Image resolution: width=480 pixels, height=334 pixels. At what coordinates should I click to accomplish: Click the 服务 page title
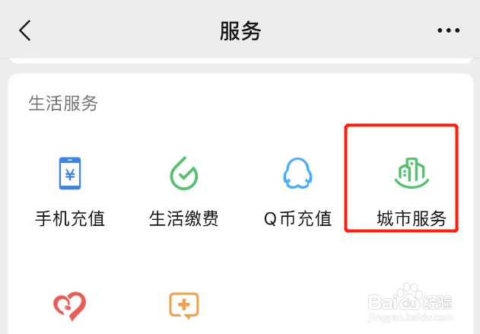(x=240, y=31)
